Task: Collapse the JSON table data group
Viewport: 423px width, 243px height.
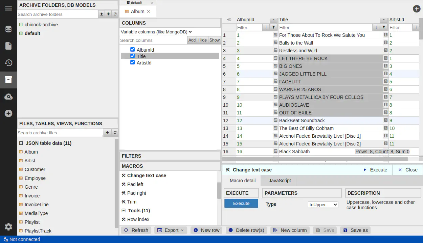Action: click(x=21, y=143)
